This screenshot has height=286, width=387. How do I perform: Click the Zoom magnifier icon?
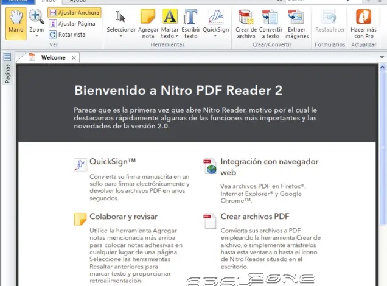[x=37, y=17]
